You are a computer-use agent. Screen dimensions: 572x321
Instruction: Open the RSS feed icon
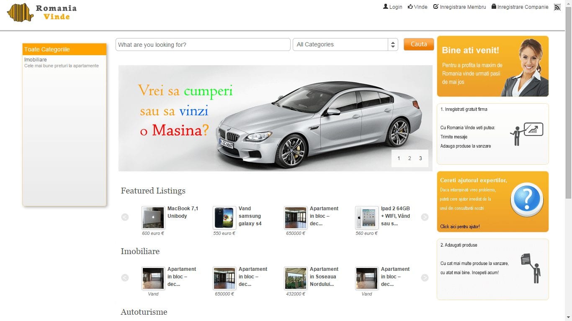click(x=557, y=7)
